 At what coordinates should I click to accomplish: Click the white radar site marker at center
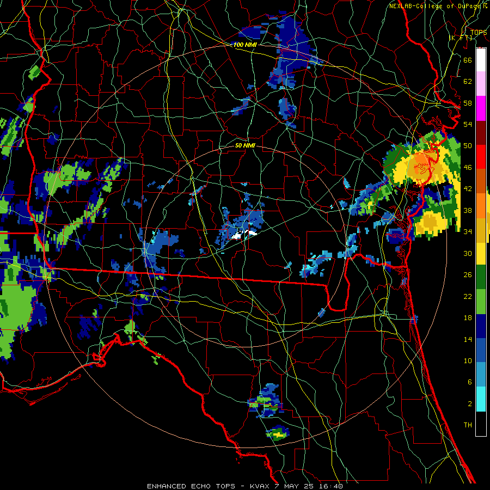tap(244, 235)
